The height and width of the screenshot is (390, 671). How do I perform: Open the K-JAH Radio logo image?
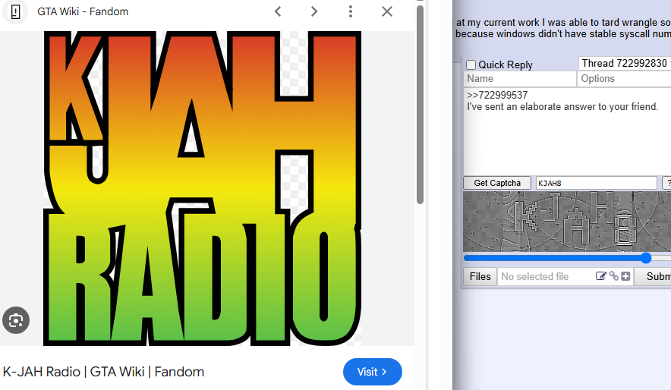[202, 188]
